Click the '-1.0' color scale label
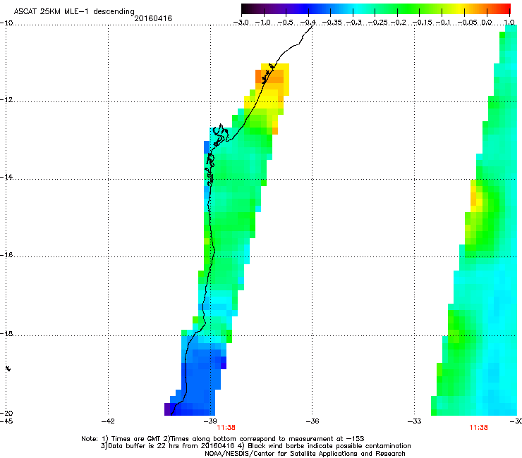 click(x=263, y=23)
